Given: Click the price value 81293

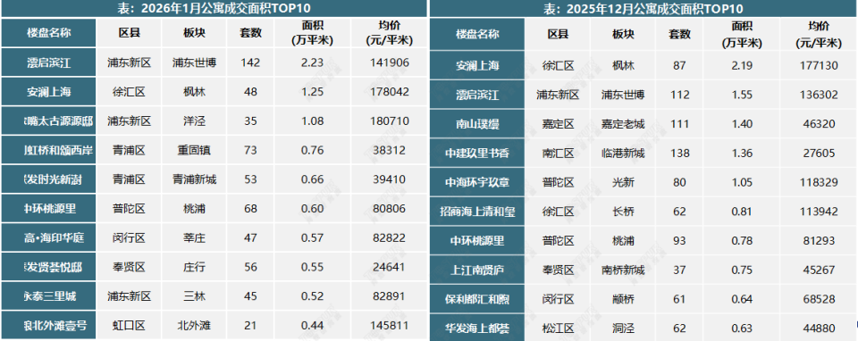Looking at the screenshot, I should (x=818, y=241).
